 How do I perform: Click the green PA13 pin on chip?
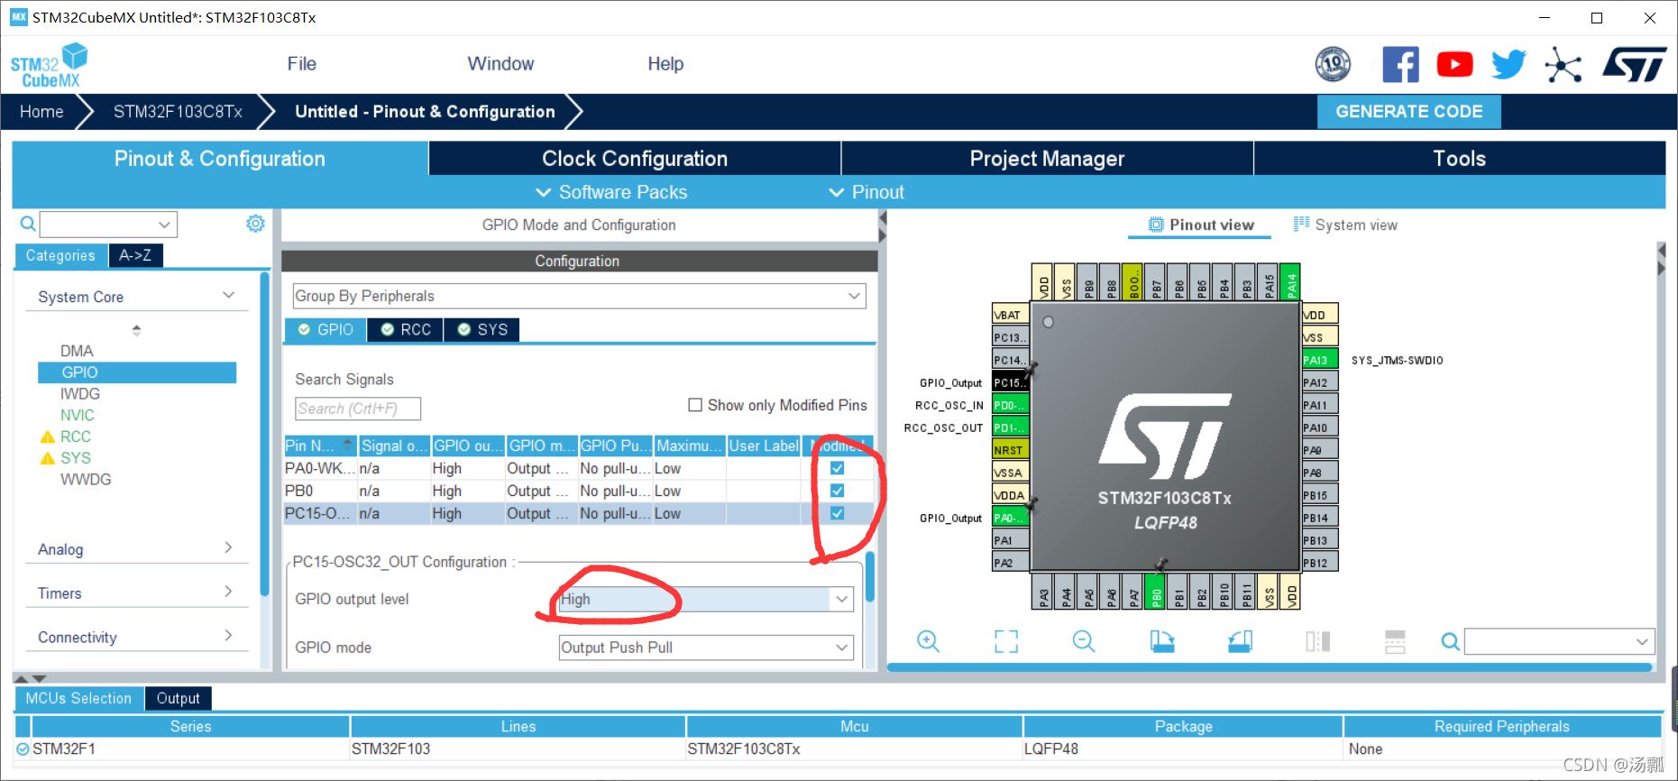(x=1320, y=360)
